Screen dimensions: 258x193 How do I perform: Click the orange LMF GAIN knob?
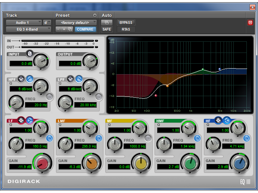[91, 163]
